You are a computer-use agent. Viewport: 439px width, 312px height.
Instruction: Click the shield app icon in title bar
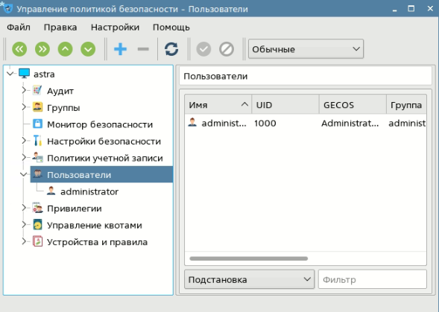coord(7,8)
